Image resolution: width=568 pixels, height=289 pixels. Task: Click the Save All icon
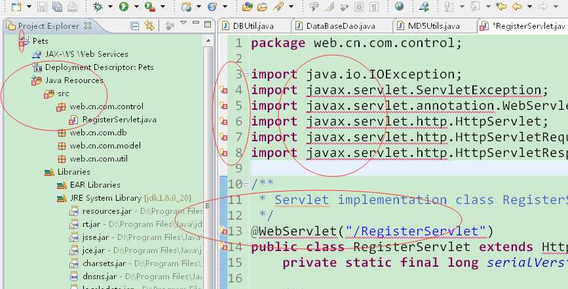click(57, 7)
